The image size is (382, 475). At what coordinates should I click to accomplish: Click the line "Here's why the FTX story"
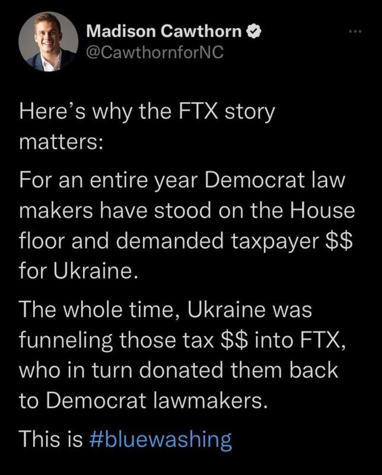[x=147, y=112]
